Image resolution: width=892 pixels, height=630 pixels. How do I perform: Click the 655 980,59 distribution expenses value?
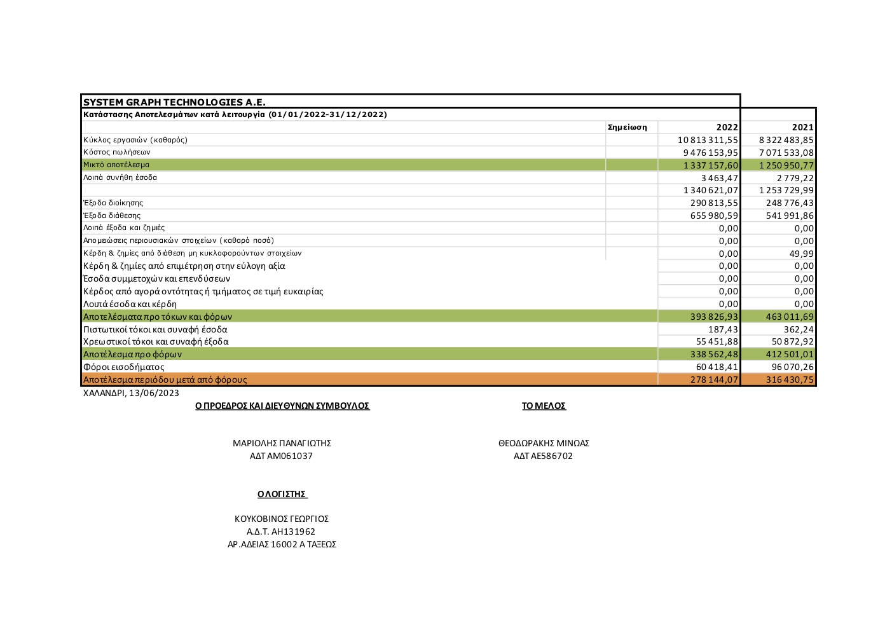714,216
